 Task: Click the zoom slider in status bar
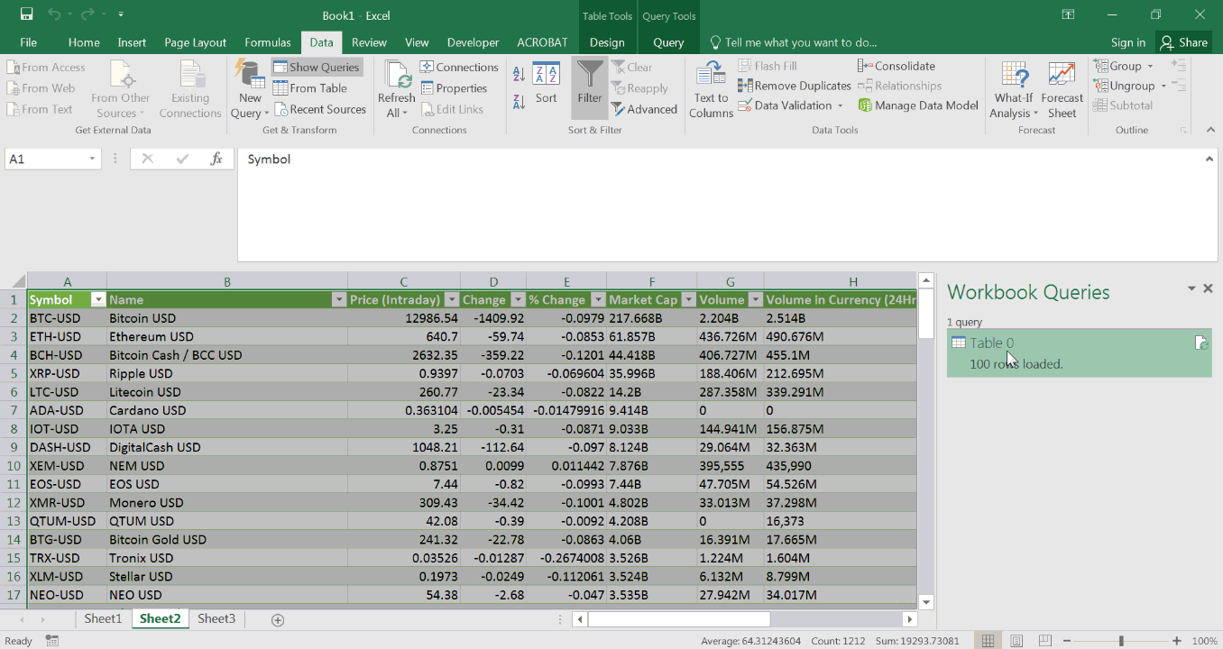(x=1121, y=641)
